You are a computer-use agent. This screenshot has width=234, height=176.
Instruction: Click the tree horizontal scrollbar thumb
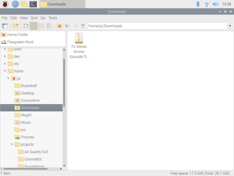25,169
